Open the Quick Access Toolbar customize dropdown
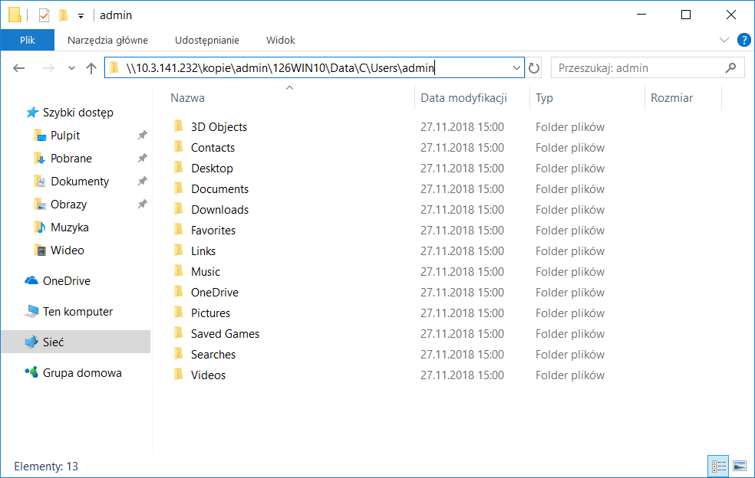755x478 pixels. click(81, 16)
